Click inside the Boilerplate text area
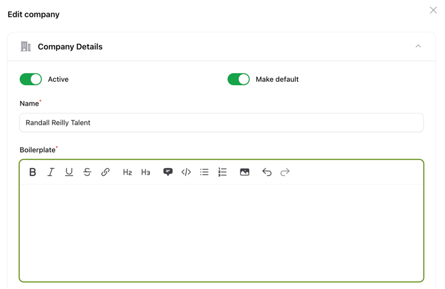 tap(221, 233)
